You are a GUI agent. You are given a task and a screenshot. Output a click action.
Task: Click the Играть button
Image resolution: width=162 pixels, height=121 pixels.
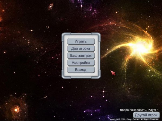(x=81, y=41)
